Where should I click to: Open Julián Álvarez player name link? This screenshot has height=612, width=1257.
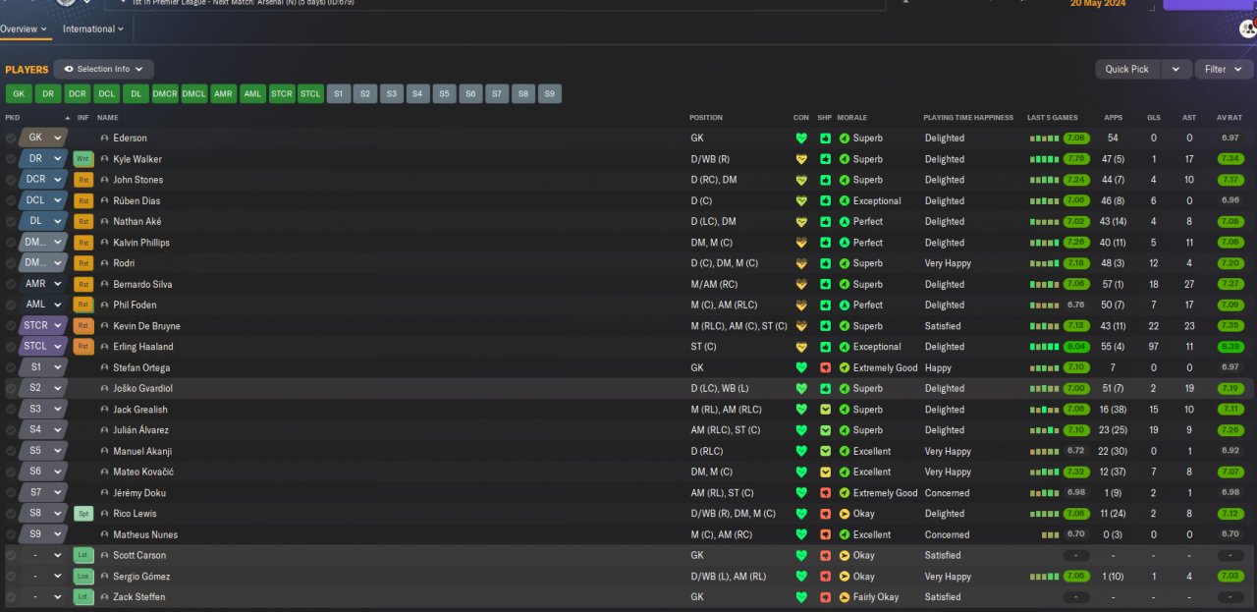click(140, 430)
